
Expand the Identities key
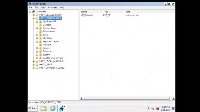coord(37,38)
